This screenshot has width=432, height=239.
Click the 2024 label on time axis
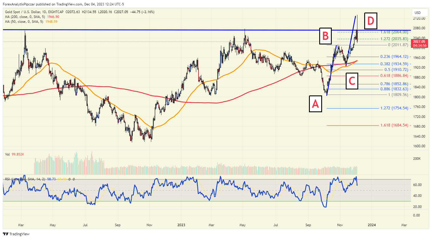click(372, 225)
